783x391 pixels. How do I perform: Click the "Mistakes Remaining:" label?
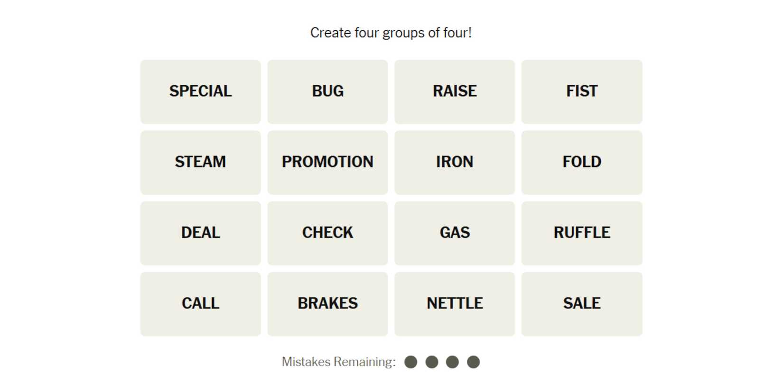pyautogui.click(x=338, y=362)
